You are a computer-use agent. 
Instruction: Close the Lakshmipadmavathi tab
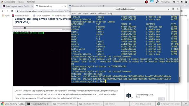tap(32, 6)
